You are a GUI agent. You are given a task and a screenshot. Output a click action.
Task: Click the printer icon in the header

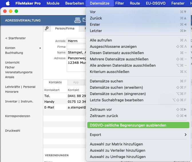(x=77, y=20)
